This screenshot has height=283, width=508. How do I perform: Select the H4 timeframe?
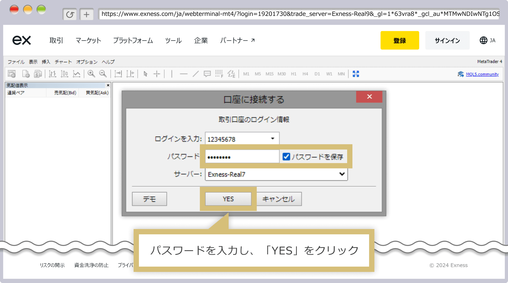(x=305, y=74)
